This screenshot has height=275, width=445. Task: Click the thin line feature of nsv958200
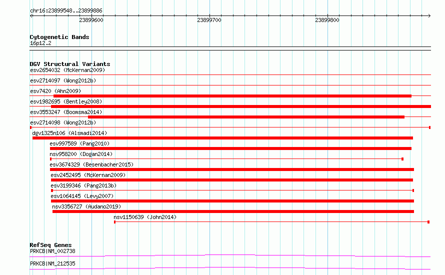(x=226, y=159)
